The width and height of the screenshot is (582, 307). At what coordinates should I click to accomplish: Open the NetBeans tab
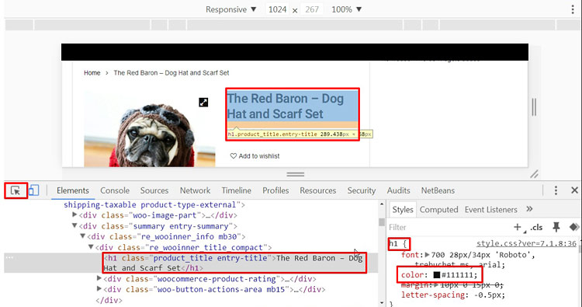438,190
